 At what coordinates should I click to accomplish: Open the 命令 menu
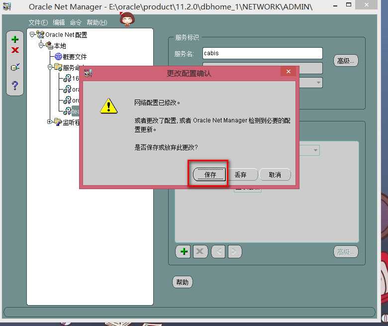(x=76, y=22)
